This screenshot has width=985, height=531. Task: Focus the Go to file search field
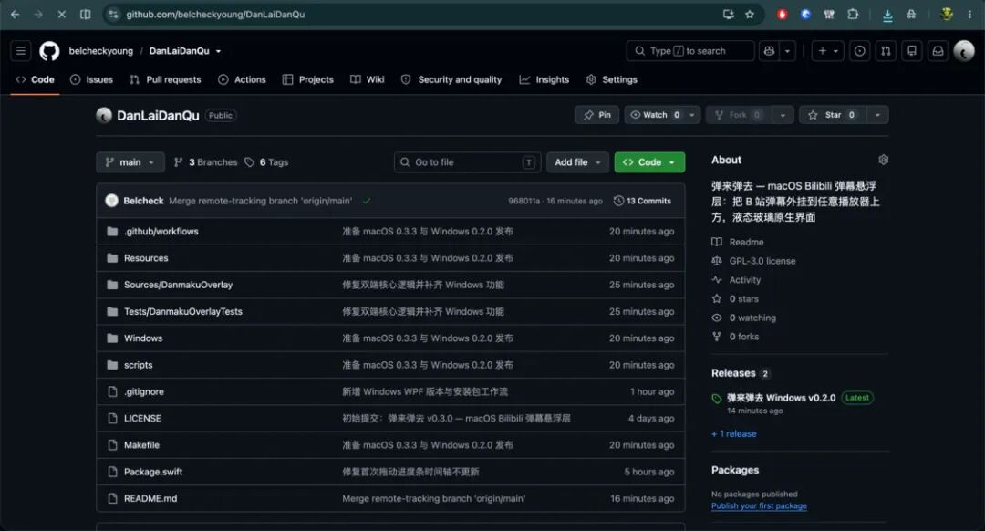coord(467,162)
